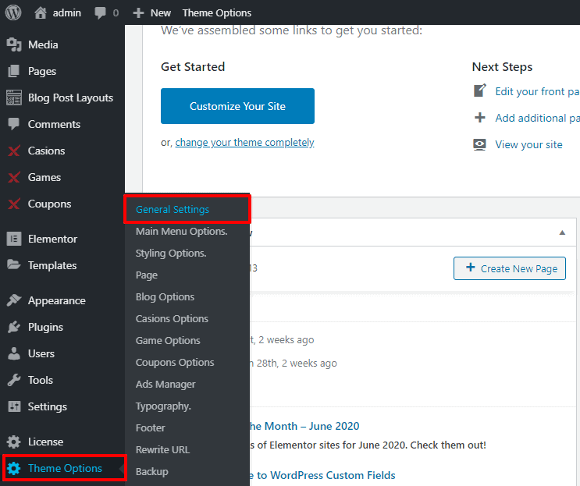Click the Customize Your Site button
580x486 pixels.
click(x=237, y=106)
